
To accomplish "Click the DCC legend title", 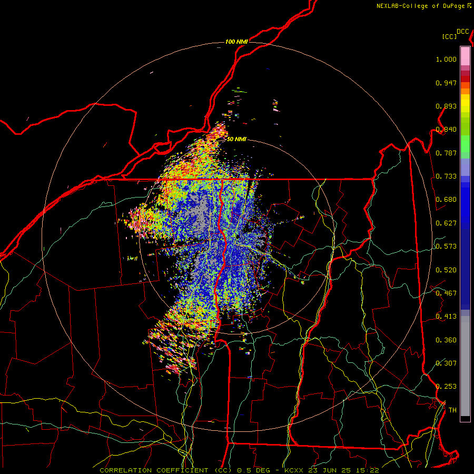I will (x=463, y=32).
